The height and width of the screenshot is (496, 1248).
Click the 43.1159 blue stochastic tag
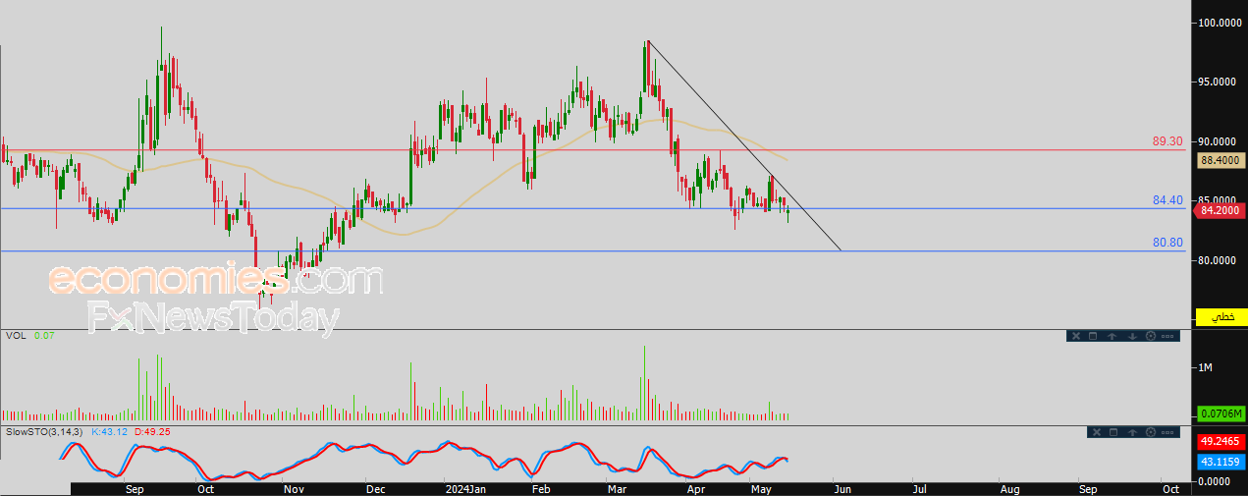[x=1221, y=461]
